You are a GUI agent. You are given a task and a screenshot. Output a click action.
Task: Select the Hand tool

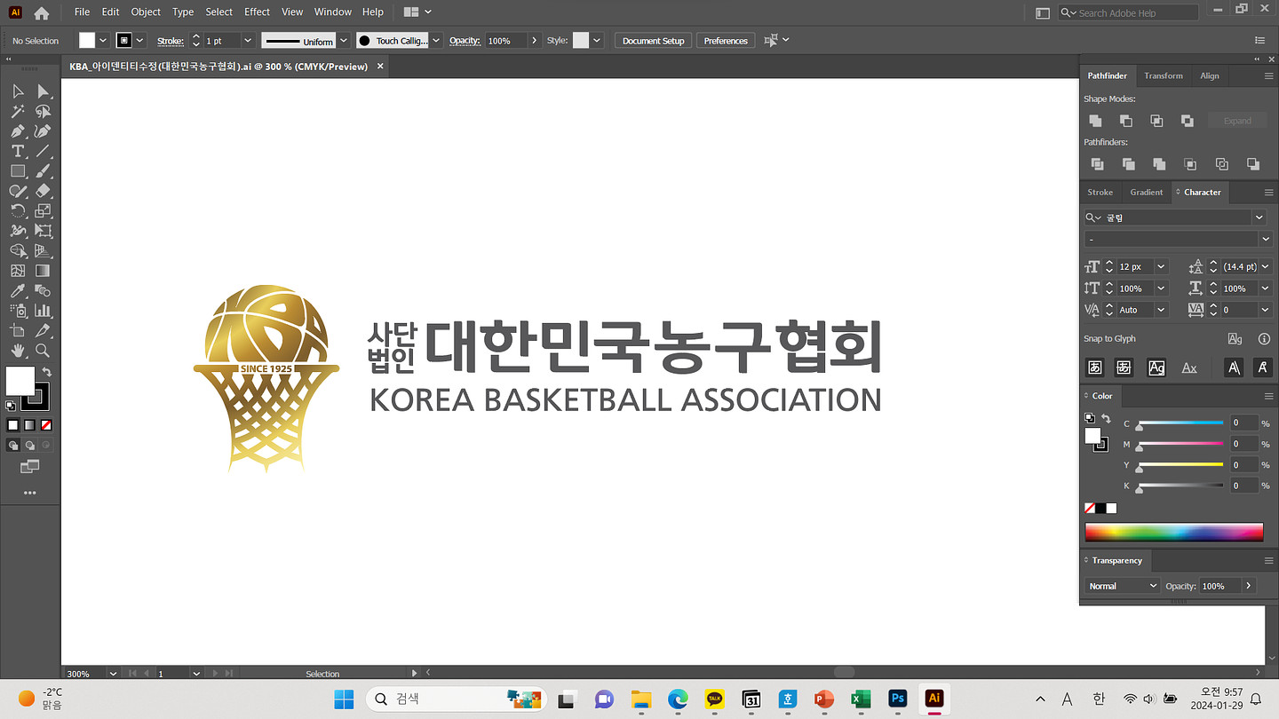[x=18, y=351]
